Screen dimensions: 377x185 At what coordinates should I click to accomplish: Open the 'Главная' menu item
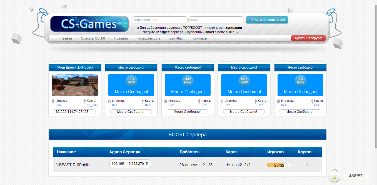tap(65, 38)
